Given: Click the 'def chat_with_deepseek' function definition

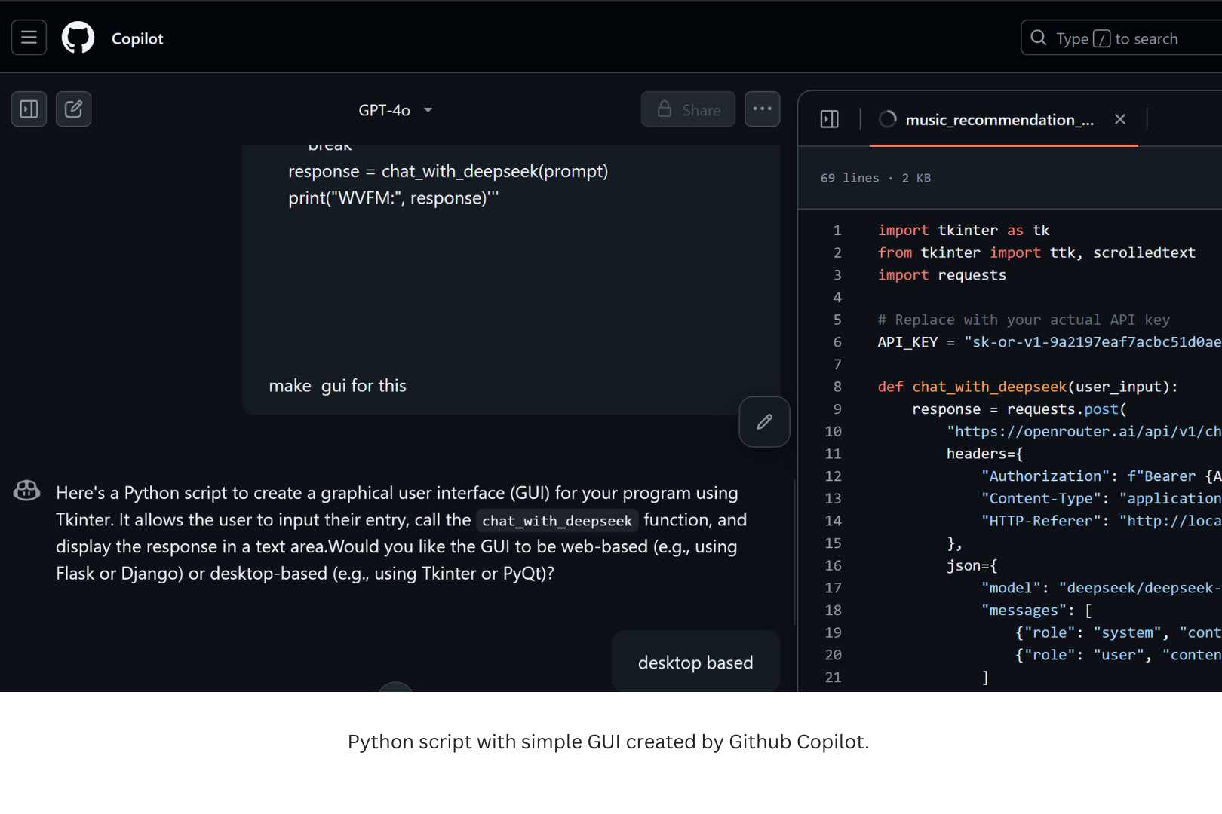Looking at the screenshot, I should 1027,387.
